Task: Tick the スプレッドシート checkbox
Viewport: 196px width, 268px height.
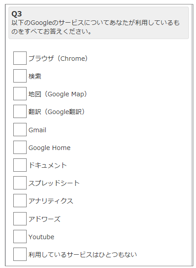Action: [20, 183]
